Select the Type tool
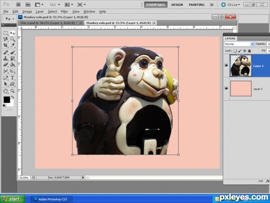 (13, 78)
